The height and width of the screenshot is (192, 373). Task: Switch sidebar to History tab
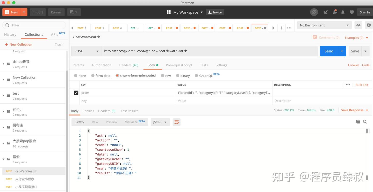10,34
